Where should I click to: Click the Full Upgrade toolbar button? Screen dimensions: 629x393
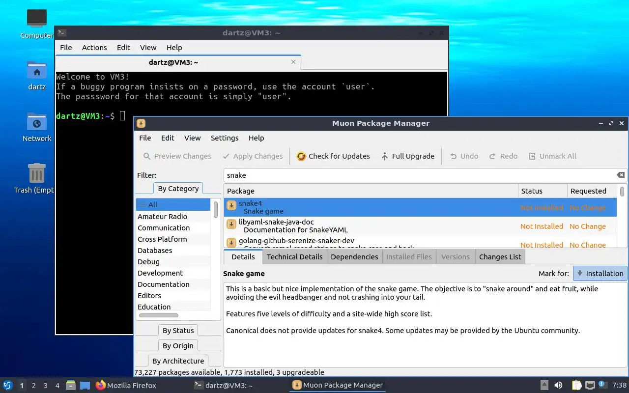(407, 156)
